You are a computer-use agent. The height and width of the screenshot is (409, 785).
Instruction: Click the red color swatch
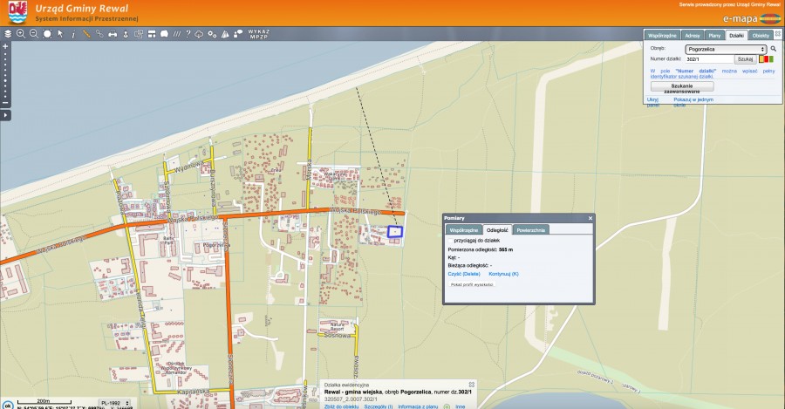coord(765,59)
